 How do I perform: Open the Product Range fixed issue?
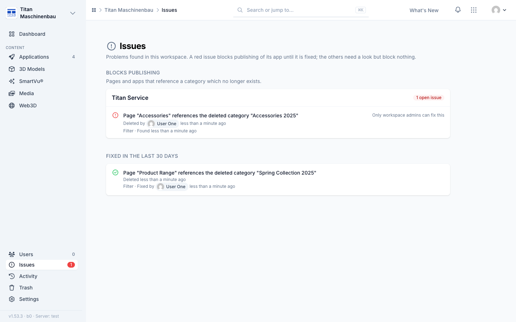coord(220,173)
